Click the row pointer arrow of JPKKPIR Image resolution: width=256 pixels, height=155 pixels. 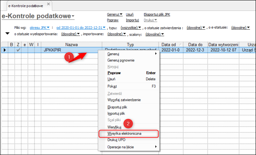tap(5, 50)
